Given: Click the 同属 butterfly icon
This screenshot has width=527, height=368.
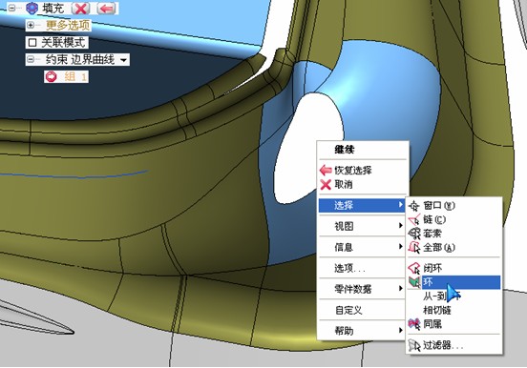Looking at the screenshot, I should 414,324.
